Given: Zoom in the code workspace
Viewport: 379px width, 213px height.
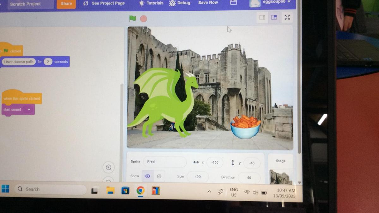Looking at the screenshot, I should 109,168.
